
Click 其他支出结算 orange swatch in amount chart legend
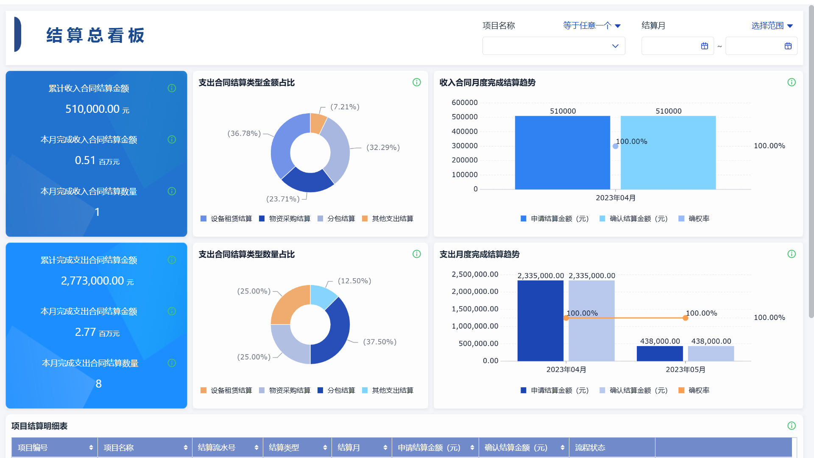365,219
